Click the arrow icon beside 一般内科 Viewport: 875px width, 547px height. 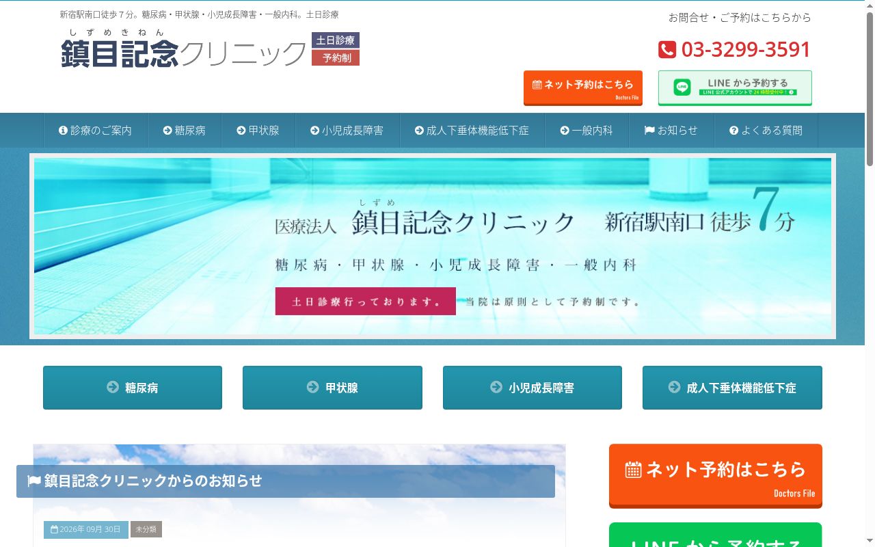(x=565, y=130)
